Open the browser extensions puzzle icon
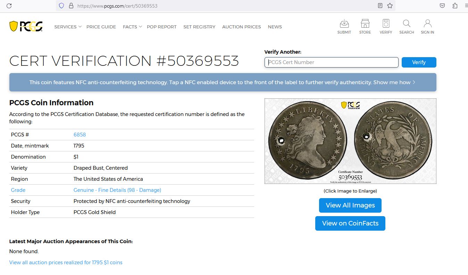This screenshot has height=275, width=468. click(x=455, y=6)
